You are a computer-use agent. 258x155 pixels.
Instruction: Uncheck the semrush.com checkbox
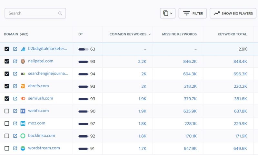(x=7, y=99)
